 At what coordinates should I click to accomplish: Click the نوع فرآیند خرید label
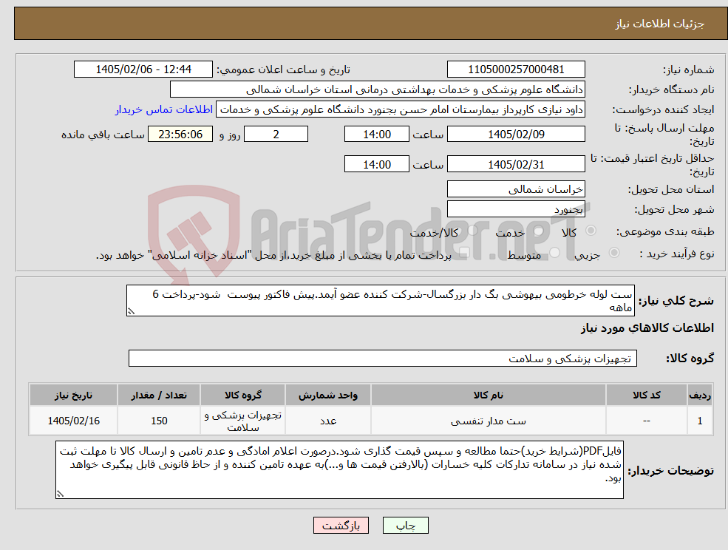pos(677,254)
